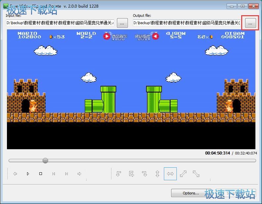This screenshot has height=204, width=262.
Task: Click the total duration 00:32:40:074
Action: point(246,153)
